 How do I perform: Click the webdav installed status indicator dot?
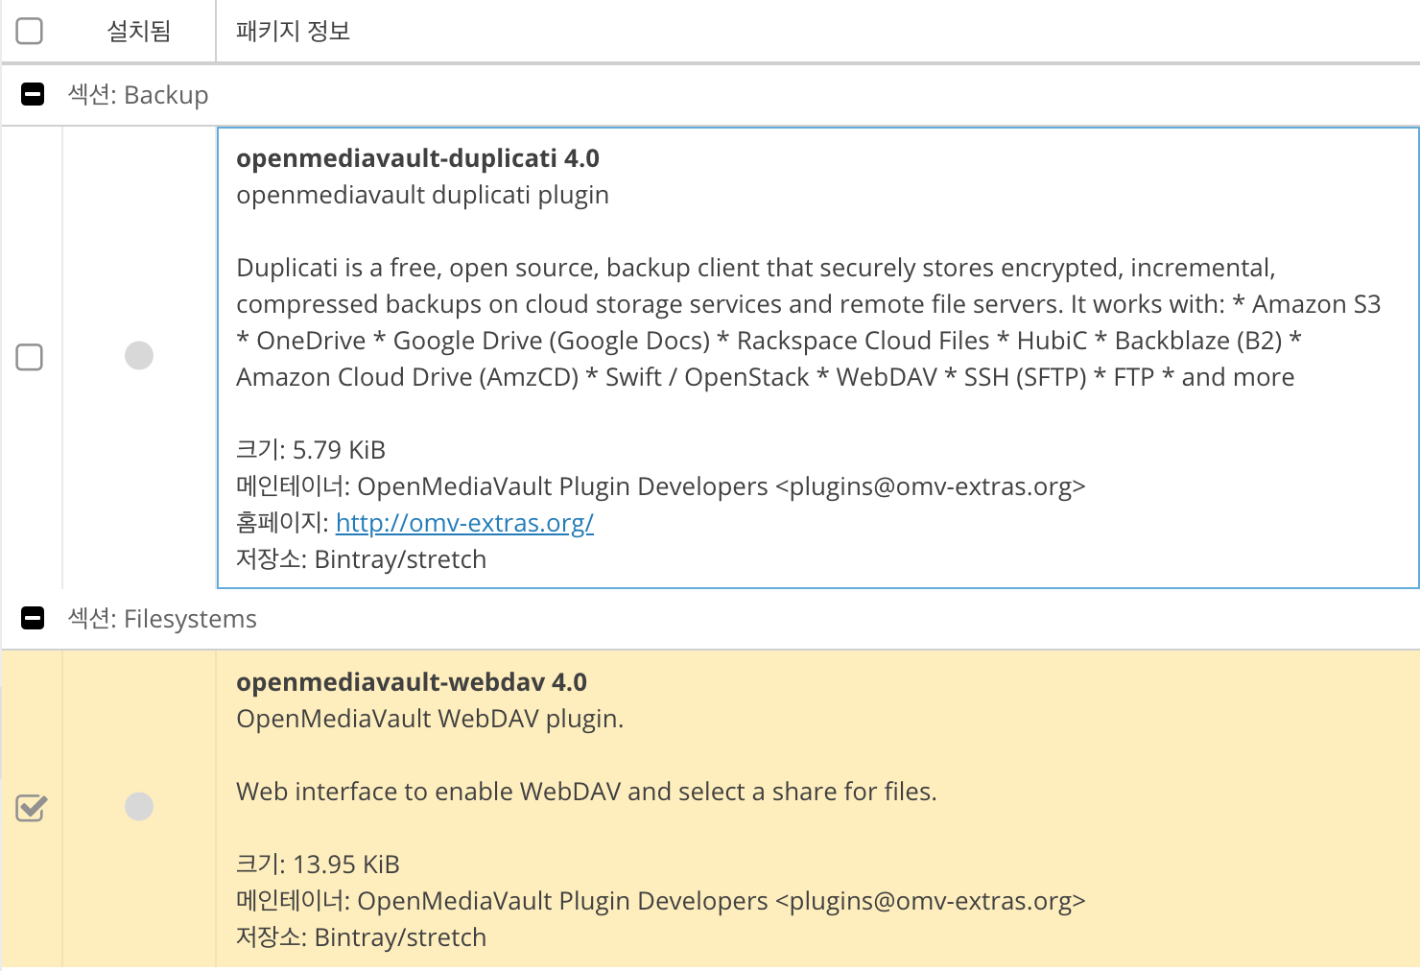tap(139, 807)
